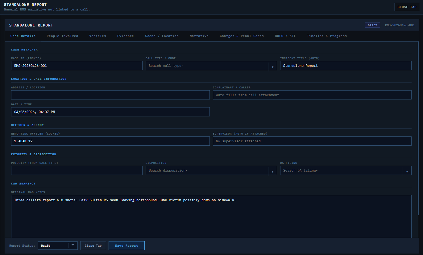
Task: Switch to the People Involved tab
Action: click(62, 36)
